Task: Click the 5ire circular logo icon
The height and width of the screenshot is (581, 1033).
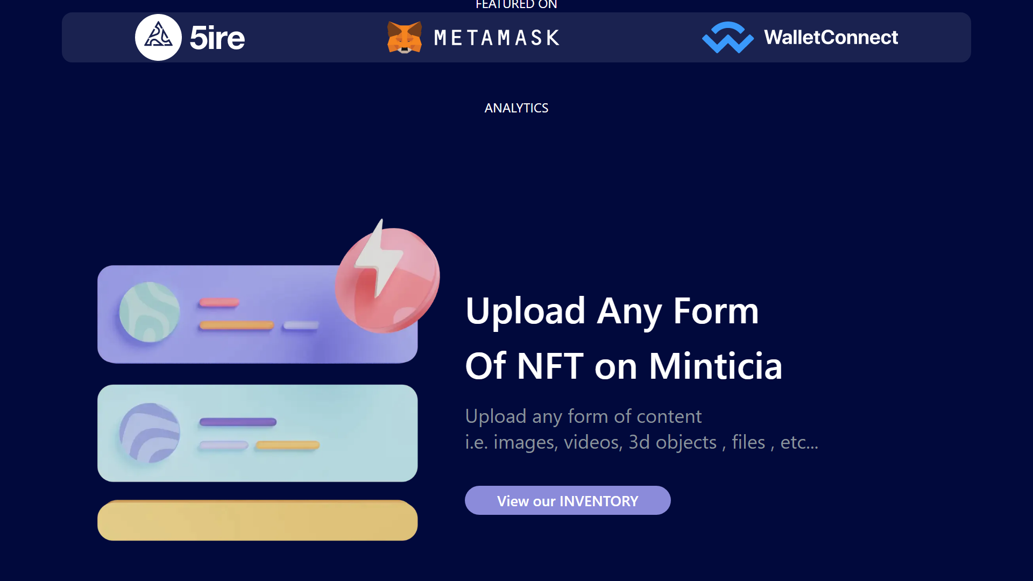Action: (x=158, y=38)
